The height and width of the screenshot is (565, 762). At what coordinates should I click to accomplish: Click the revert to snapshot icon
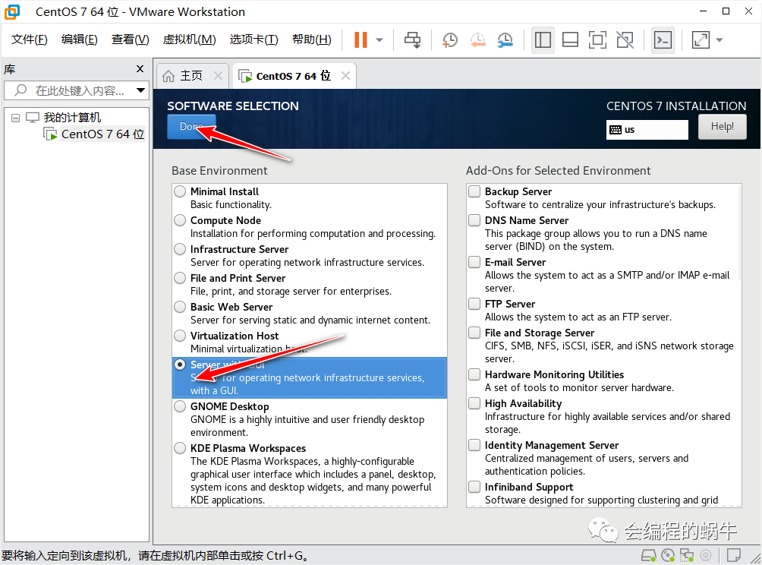pyautogui.click(x=477, y=40)
